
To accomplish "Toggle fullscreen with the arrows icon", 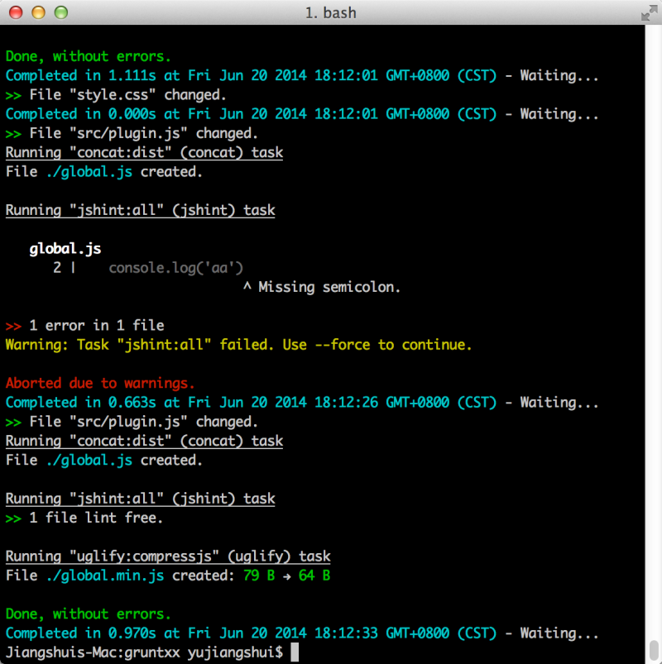I will 649,13.
